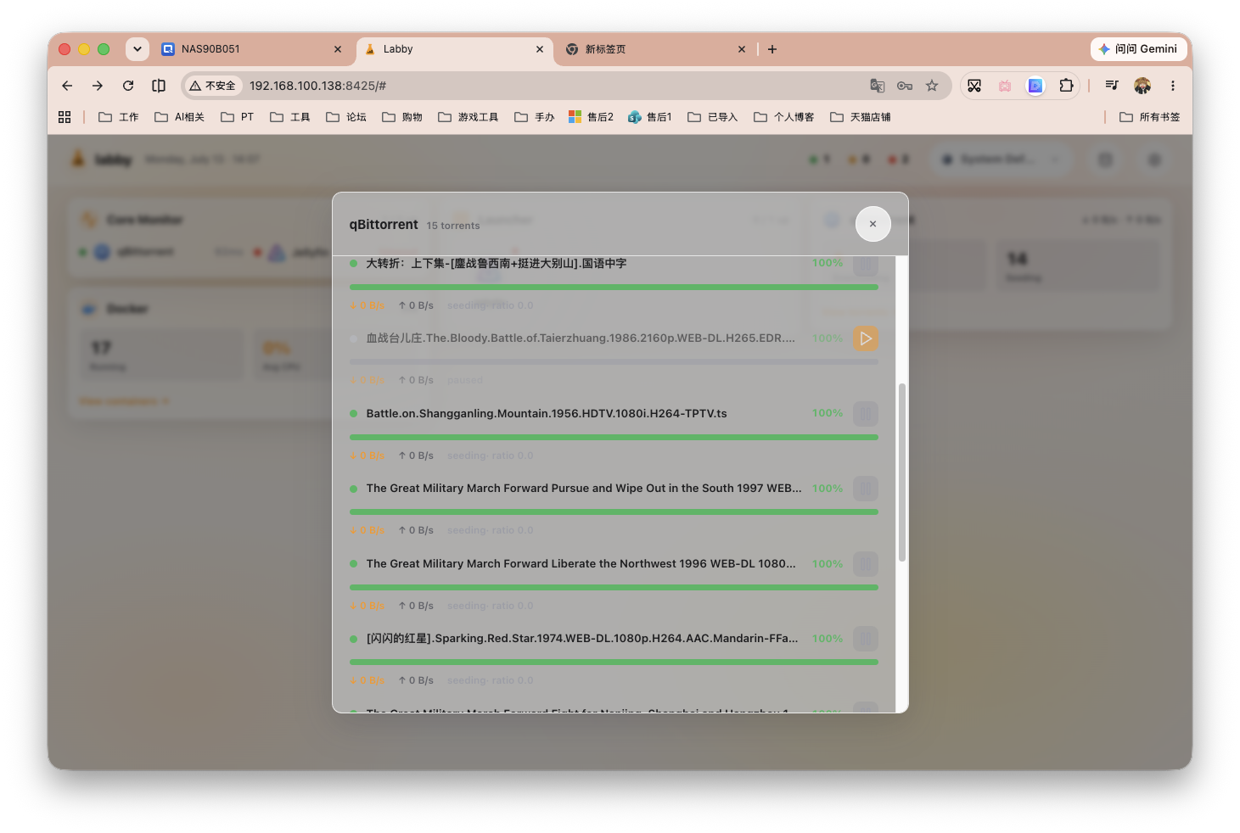Go forward in browser history
The height and width of the screenshot is (833, 1240).
coord(98,86)
